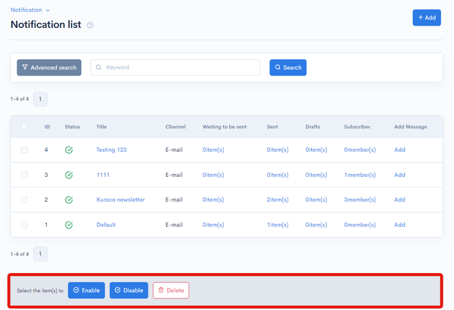454x310 pixels.
Task: Click the red Delete button
Action: coord(171,290)
